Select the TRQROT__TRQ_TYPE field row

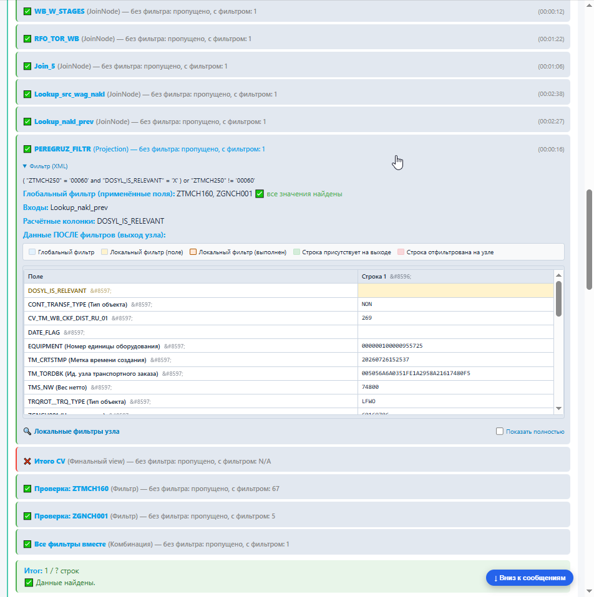(x=191, y=402)
